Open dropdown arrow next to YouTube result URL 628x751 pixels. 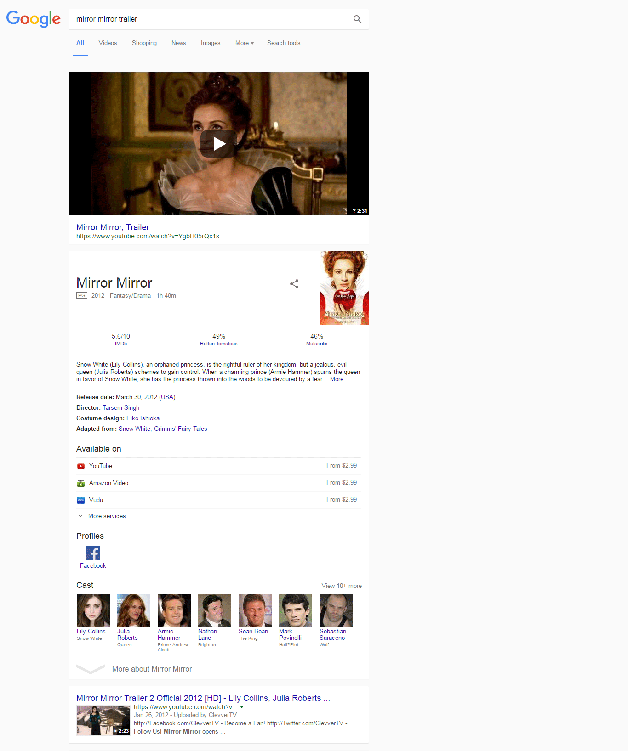coord(242,707)
